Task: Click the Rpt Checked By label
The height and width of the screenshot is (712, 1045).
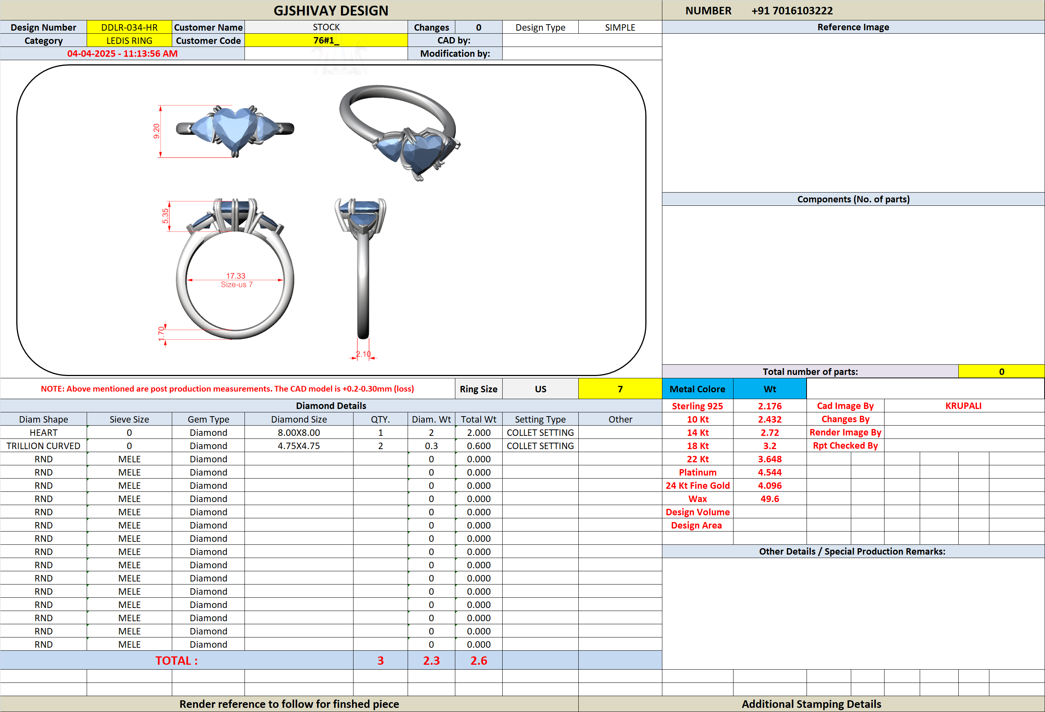Action: (846, 446)
